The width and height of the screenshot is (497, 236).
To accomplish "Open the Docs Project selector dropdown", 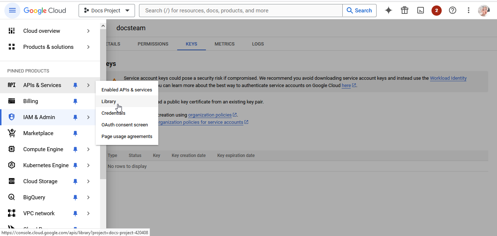I will 107,11.
